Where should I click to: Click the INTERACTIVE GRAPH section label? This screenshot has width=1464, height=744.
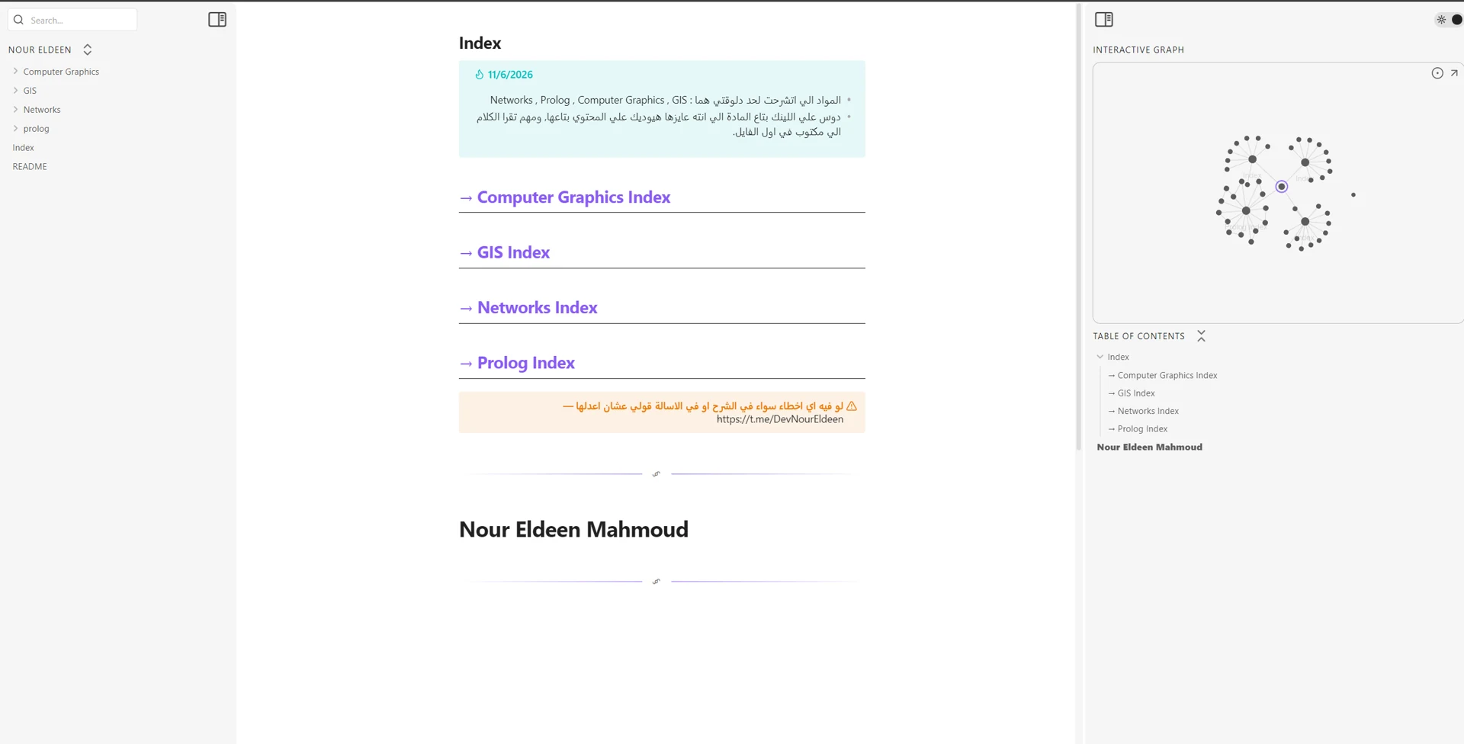click(1138, 50)
